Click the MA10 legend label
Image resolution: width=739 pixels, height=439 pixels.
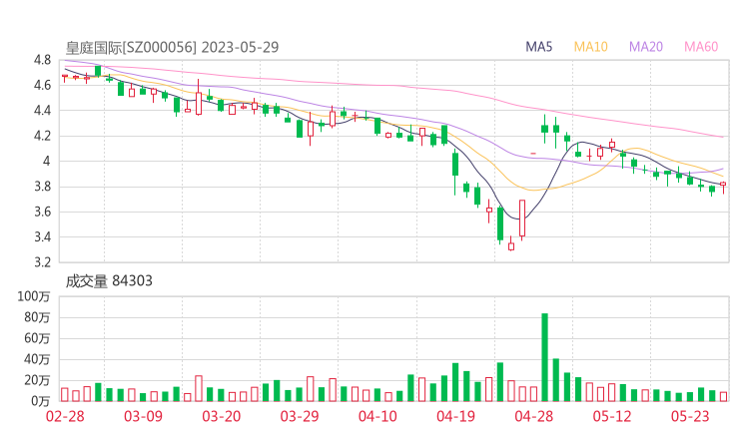pos(590,47)
